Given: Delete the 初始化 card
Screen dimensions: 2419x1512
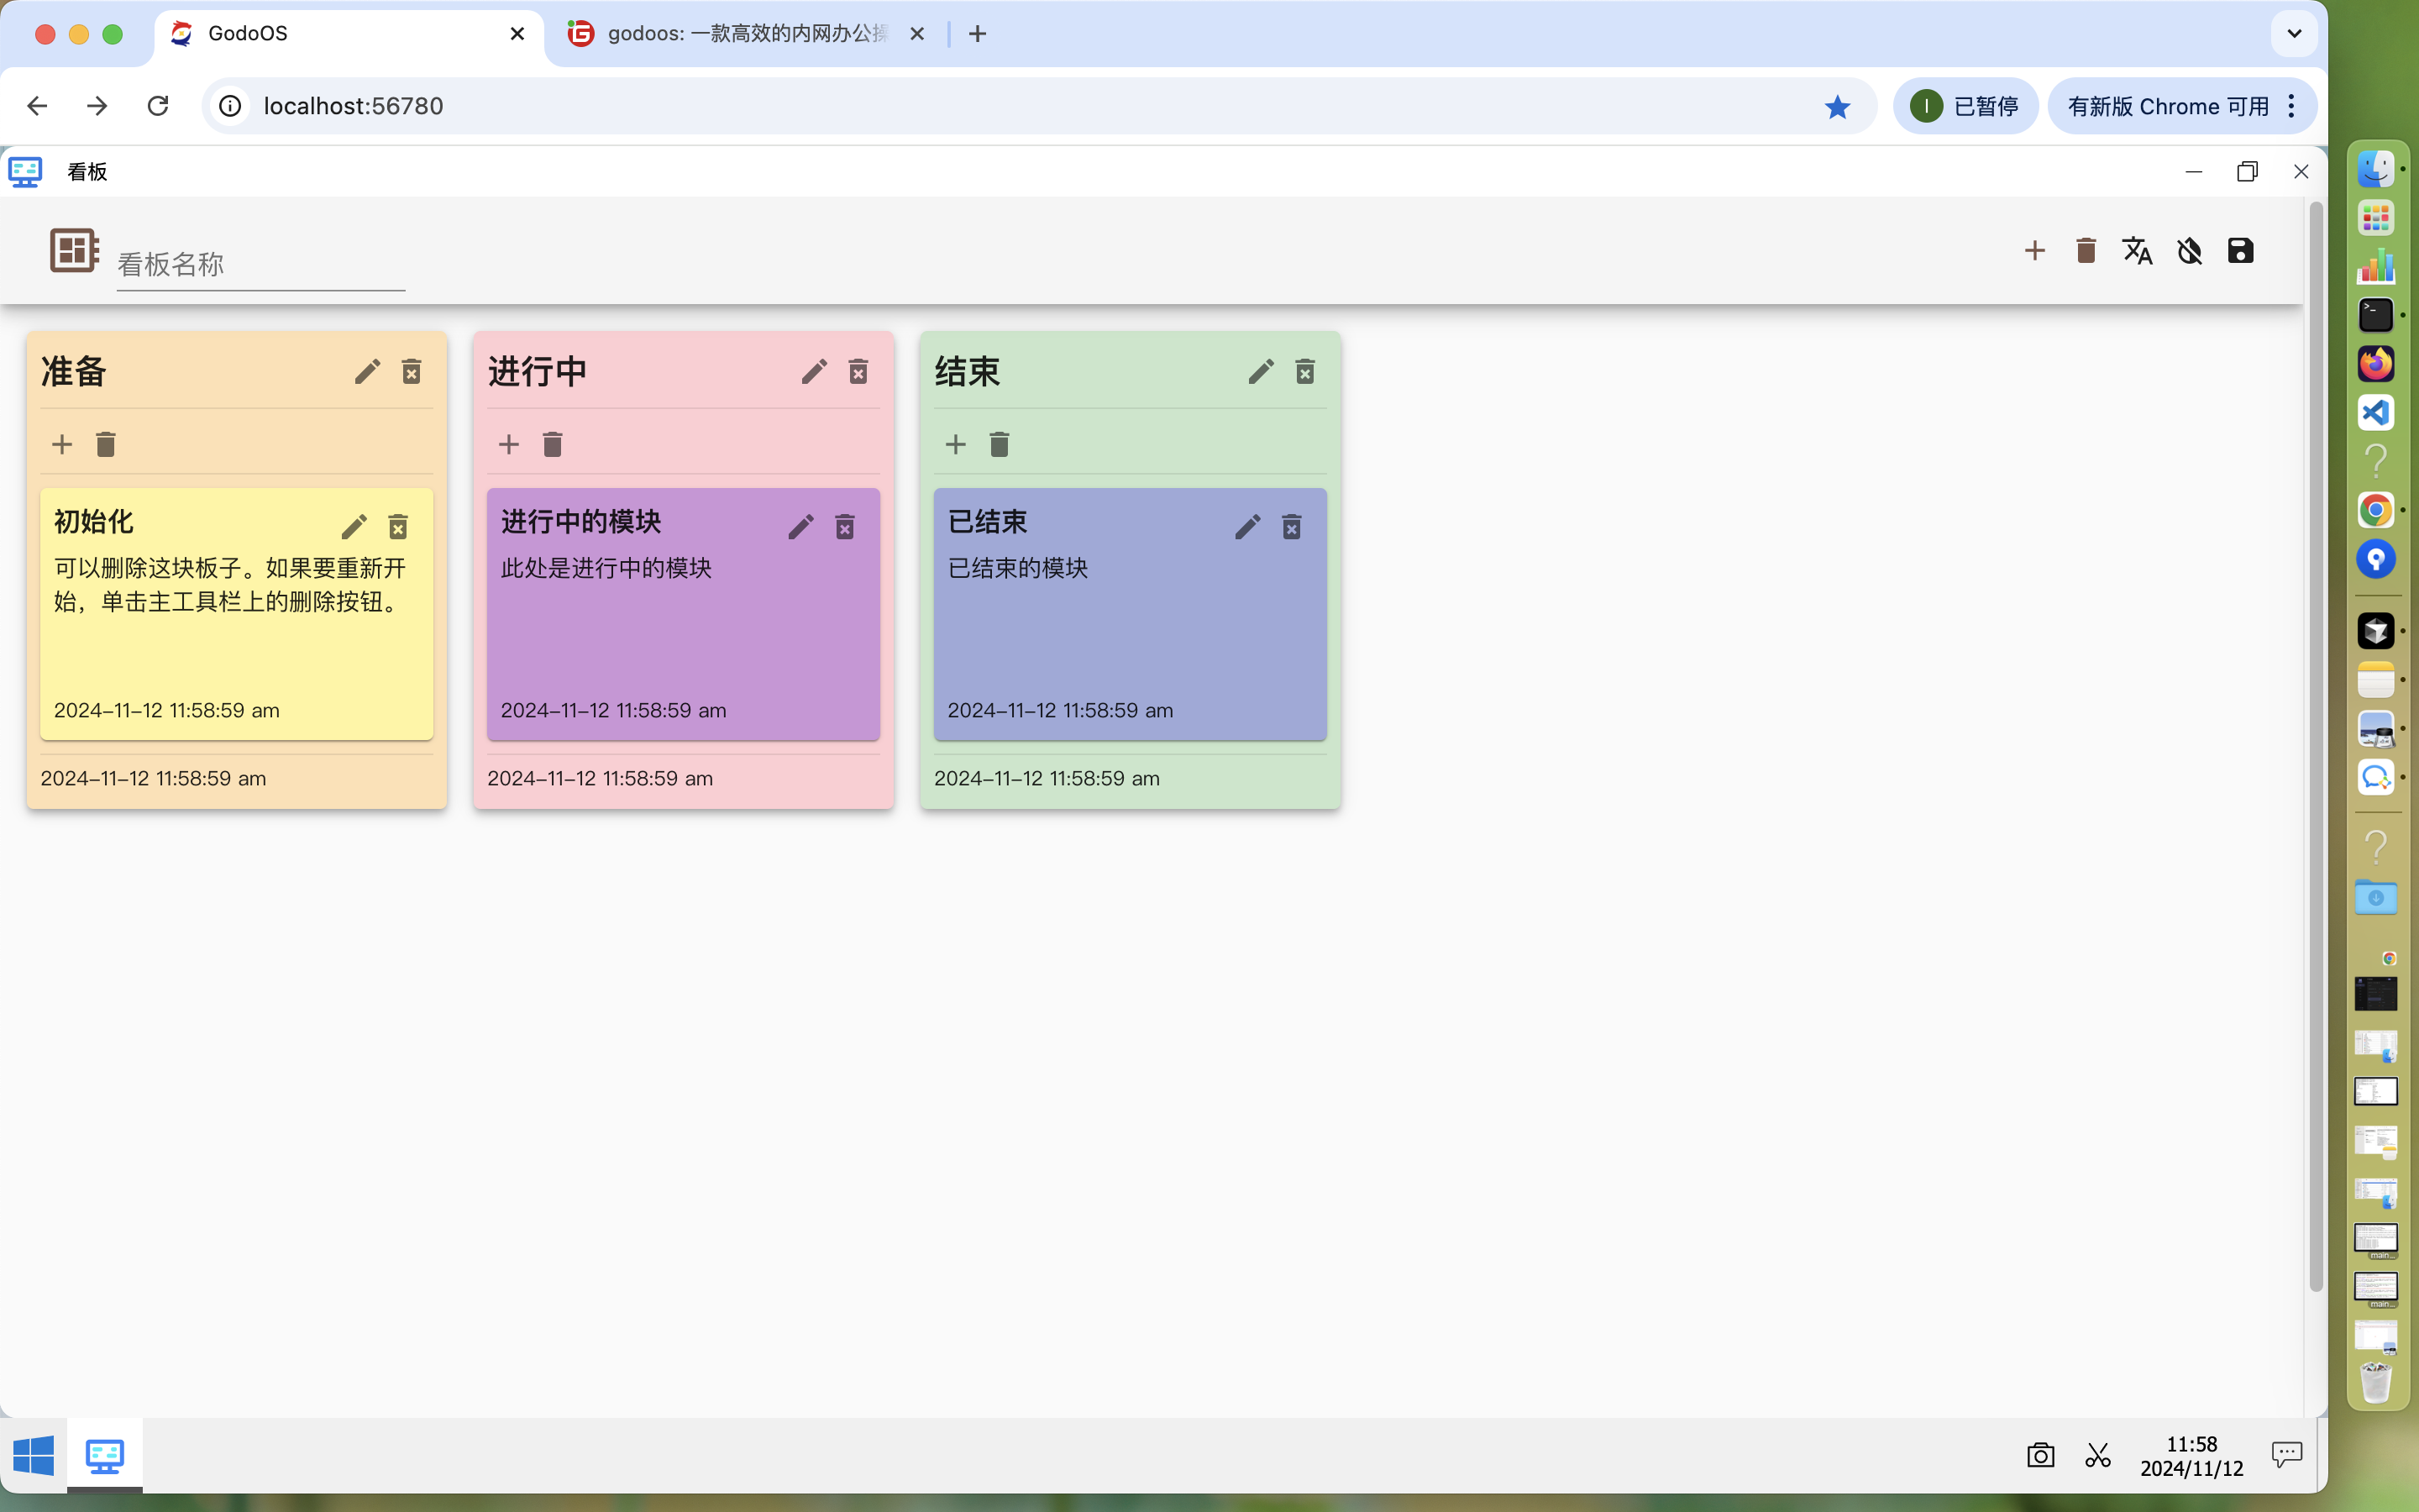Looking at the screenshot, I should [x=398, y=527].
